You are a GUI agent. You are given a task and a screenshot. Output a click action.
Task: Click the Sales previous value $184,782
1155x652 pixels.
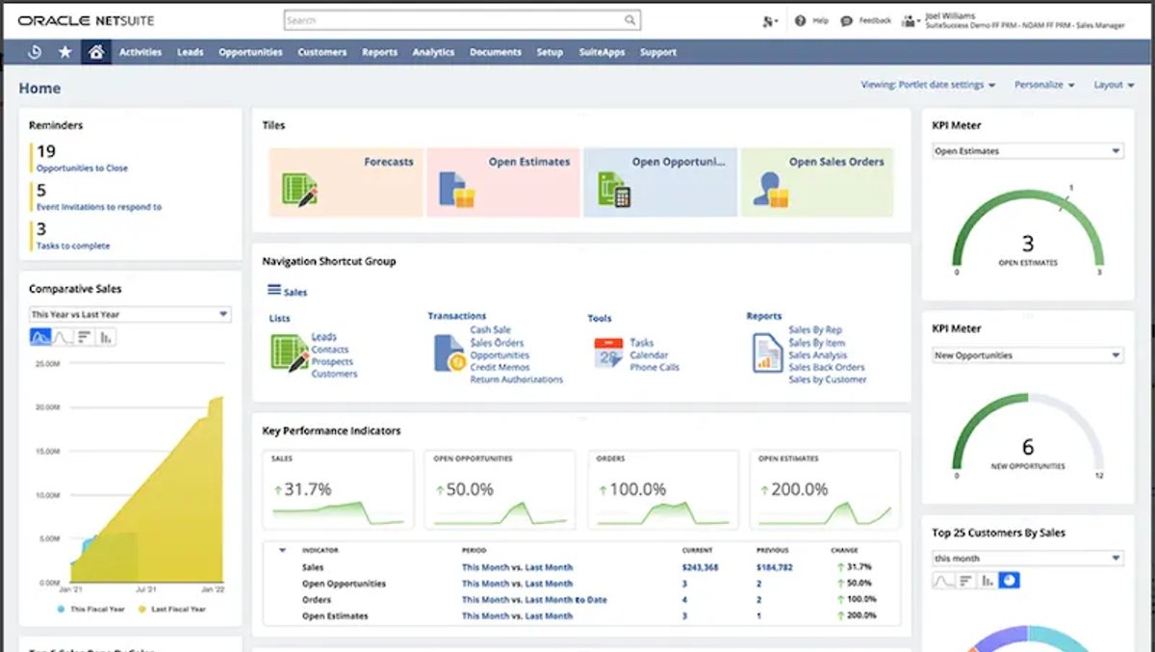(x=775, y=567)
